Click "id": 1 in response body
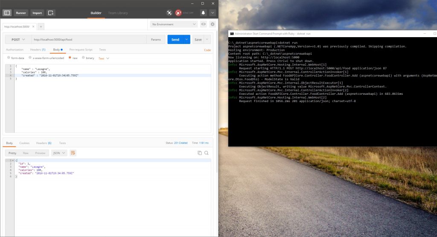The height and width of the screenshot is (237, 437). point(24,164)
